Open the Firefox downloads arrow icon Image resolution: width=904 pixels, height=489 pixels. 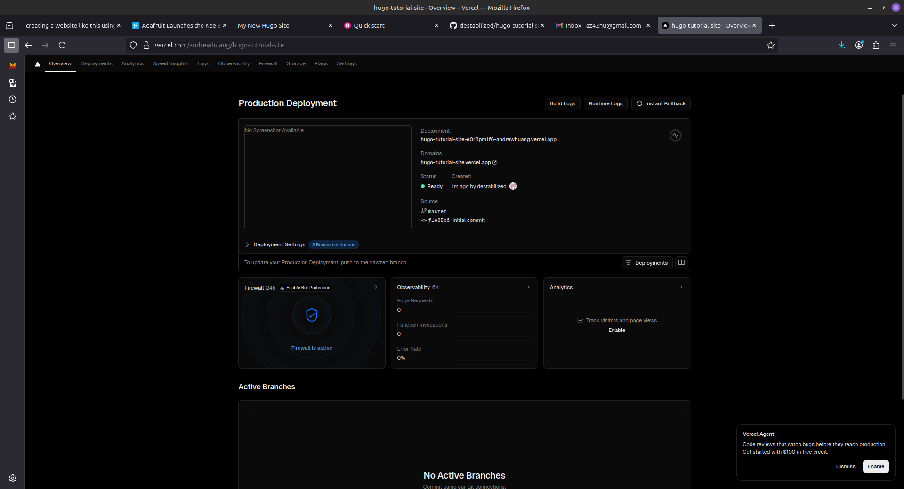click(x=841, y=45)
